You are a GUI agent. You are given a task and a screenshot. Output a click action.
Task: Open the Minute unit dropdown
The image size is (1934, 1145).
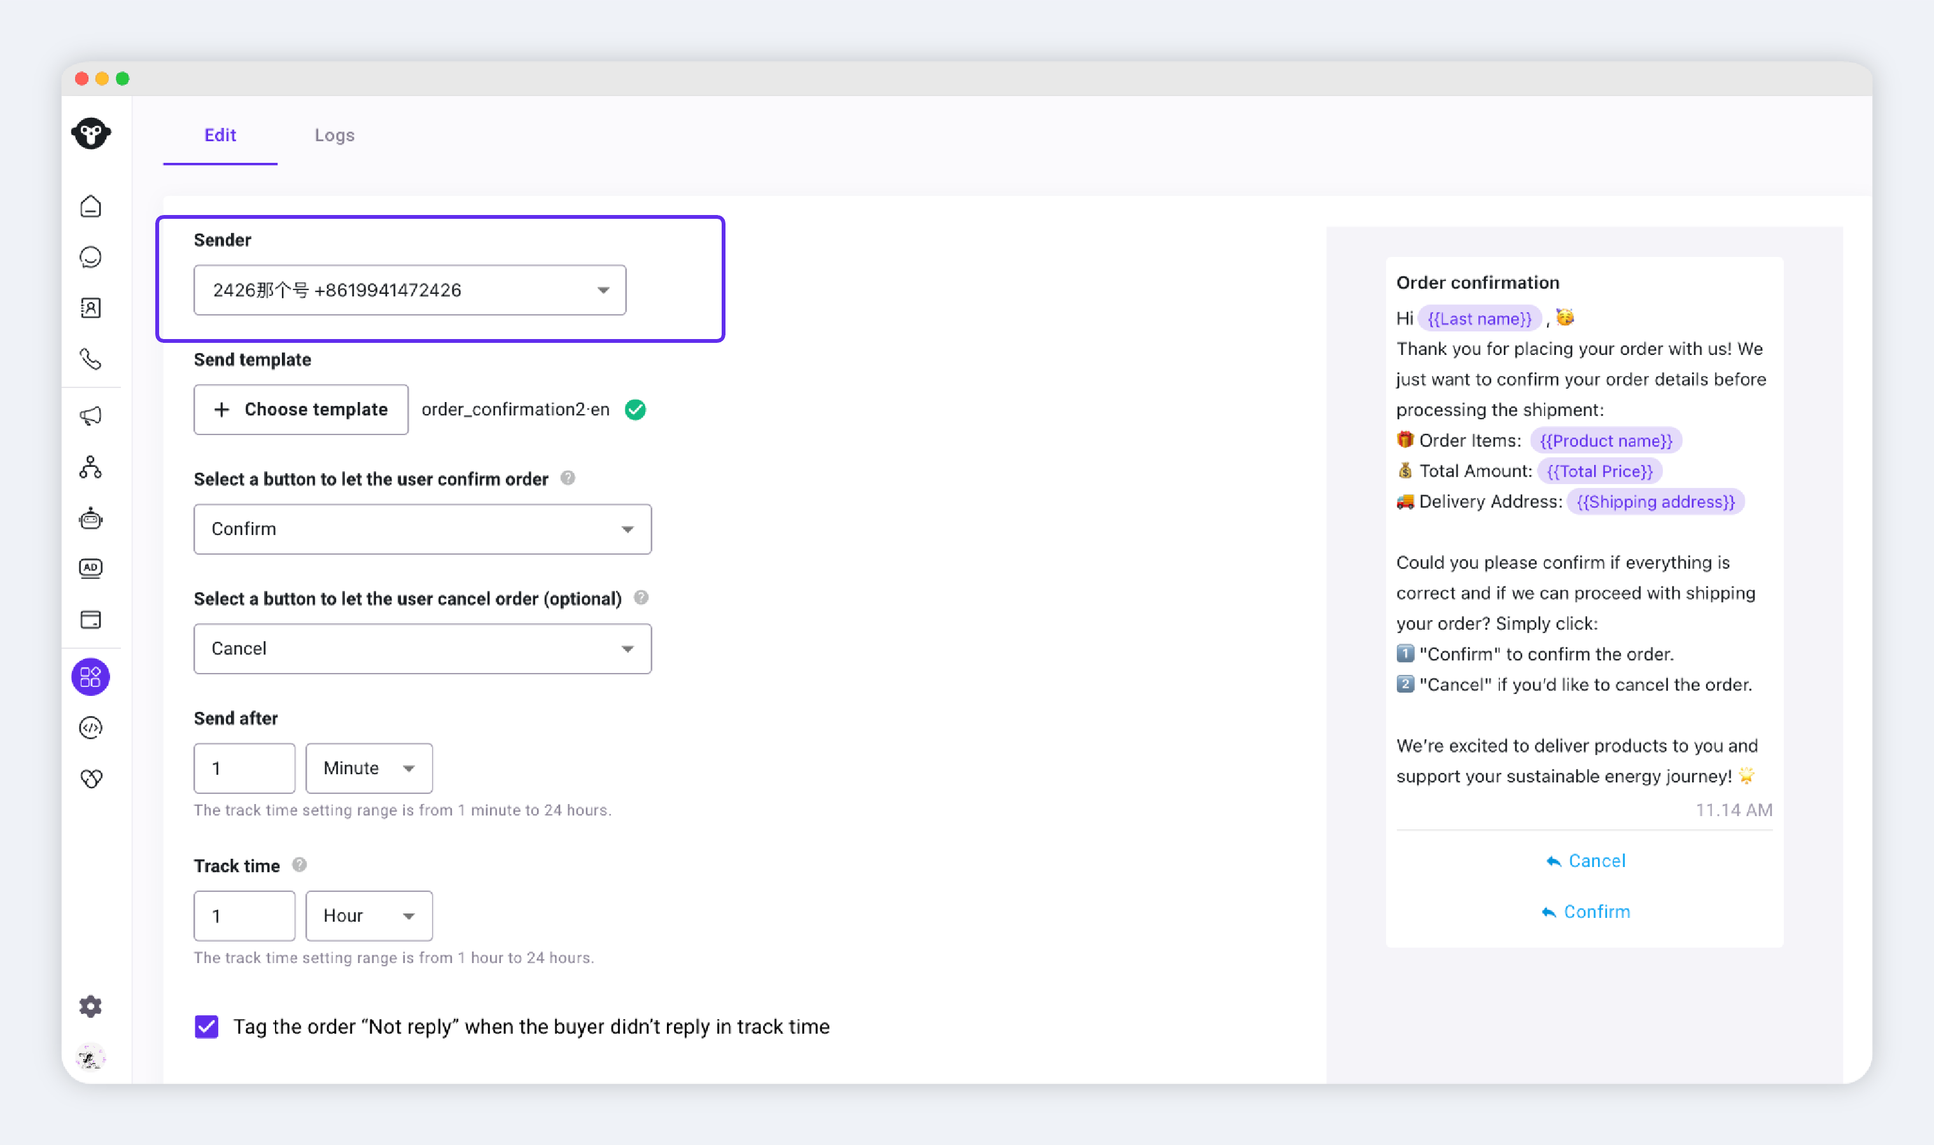point(369,768)
